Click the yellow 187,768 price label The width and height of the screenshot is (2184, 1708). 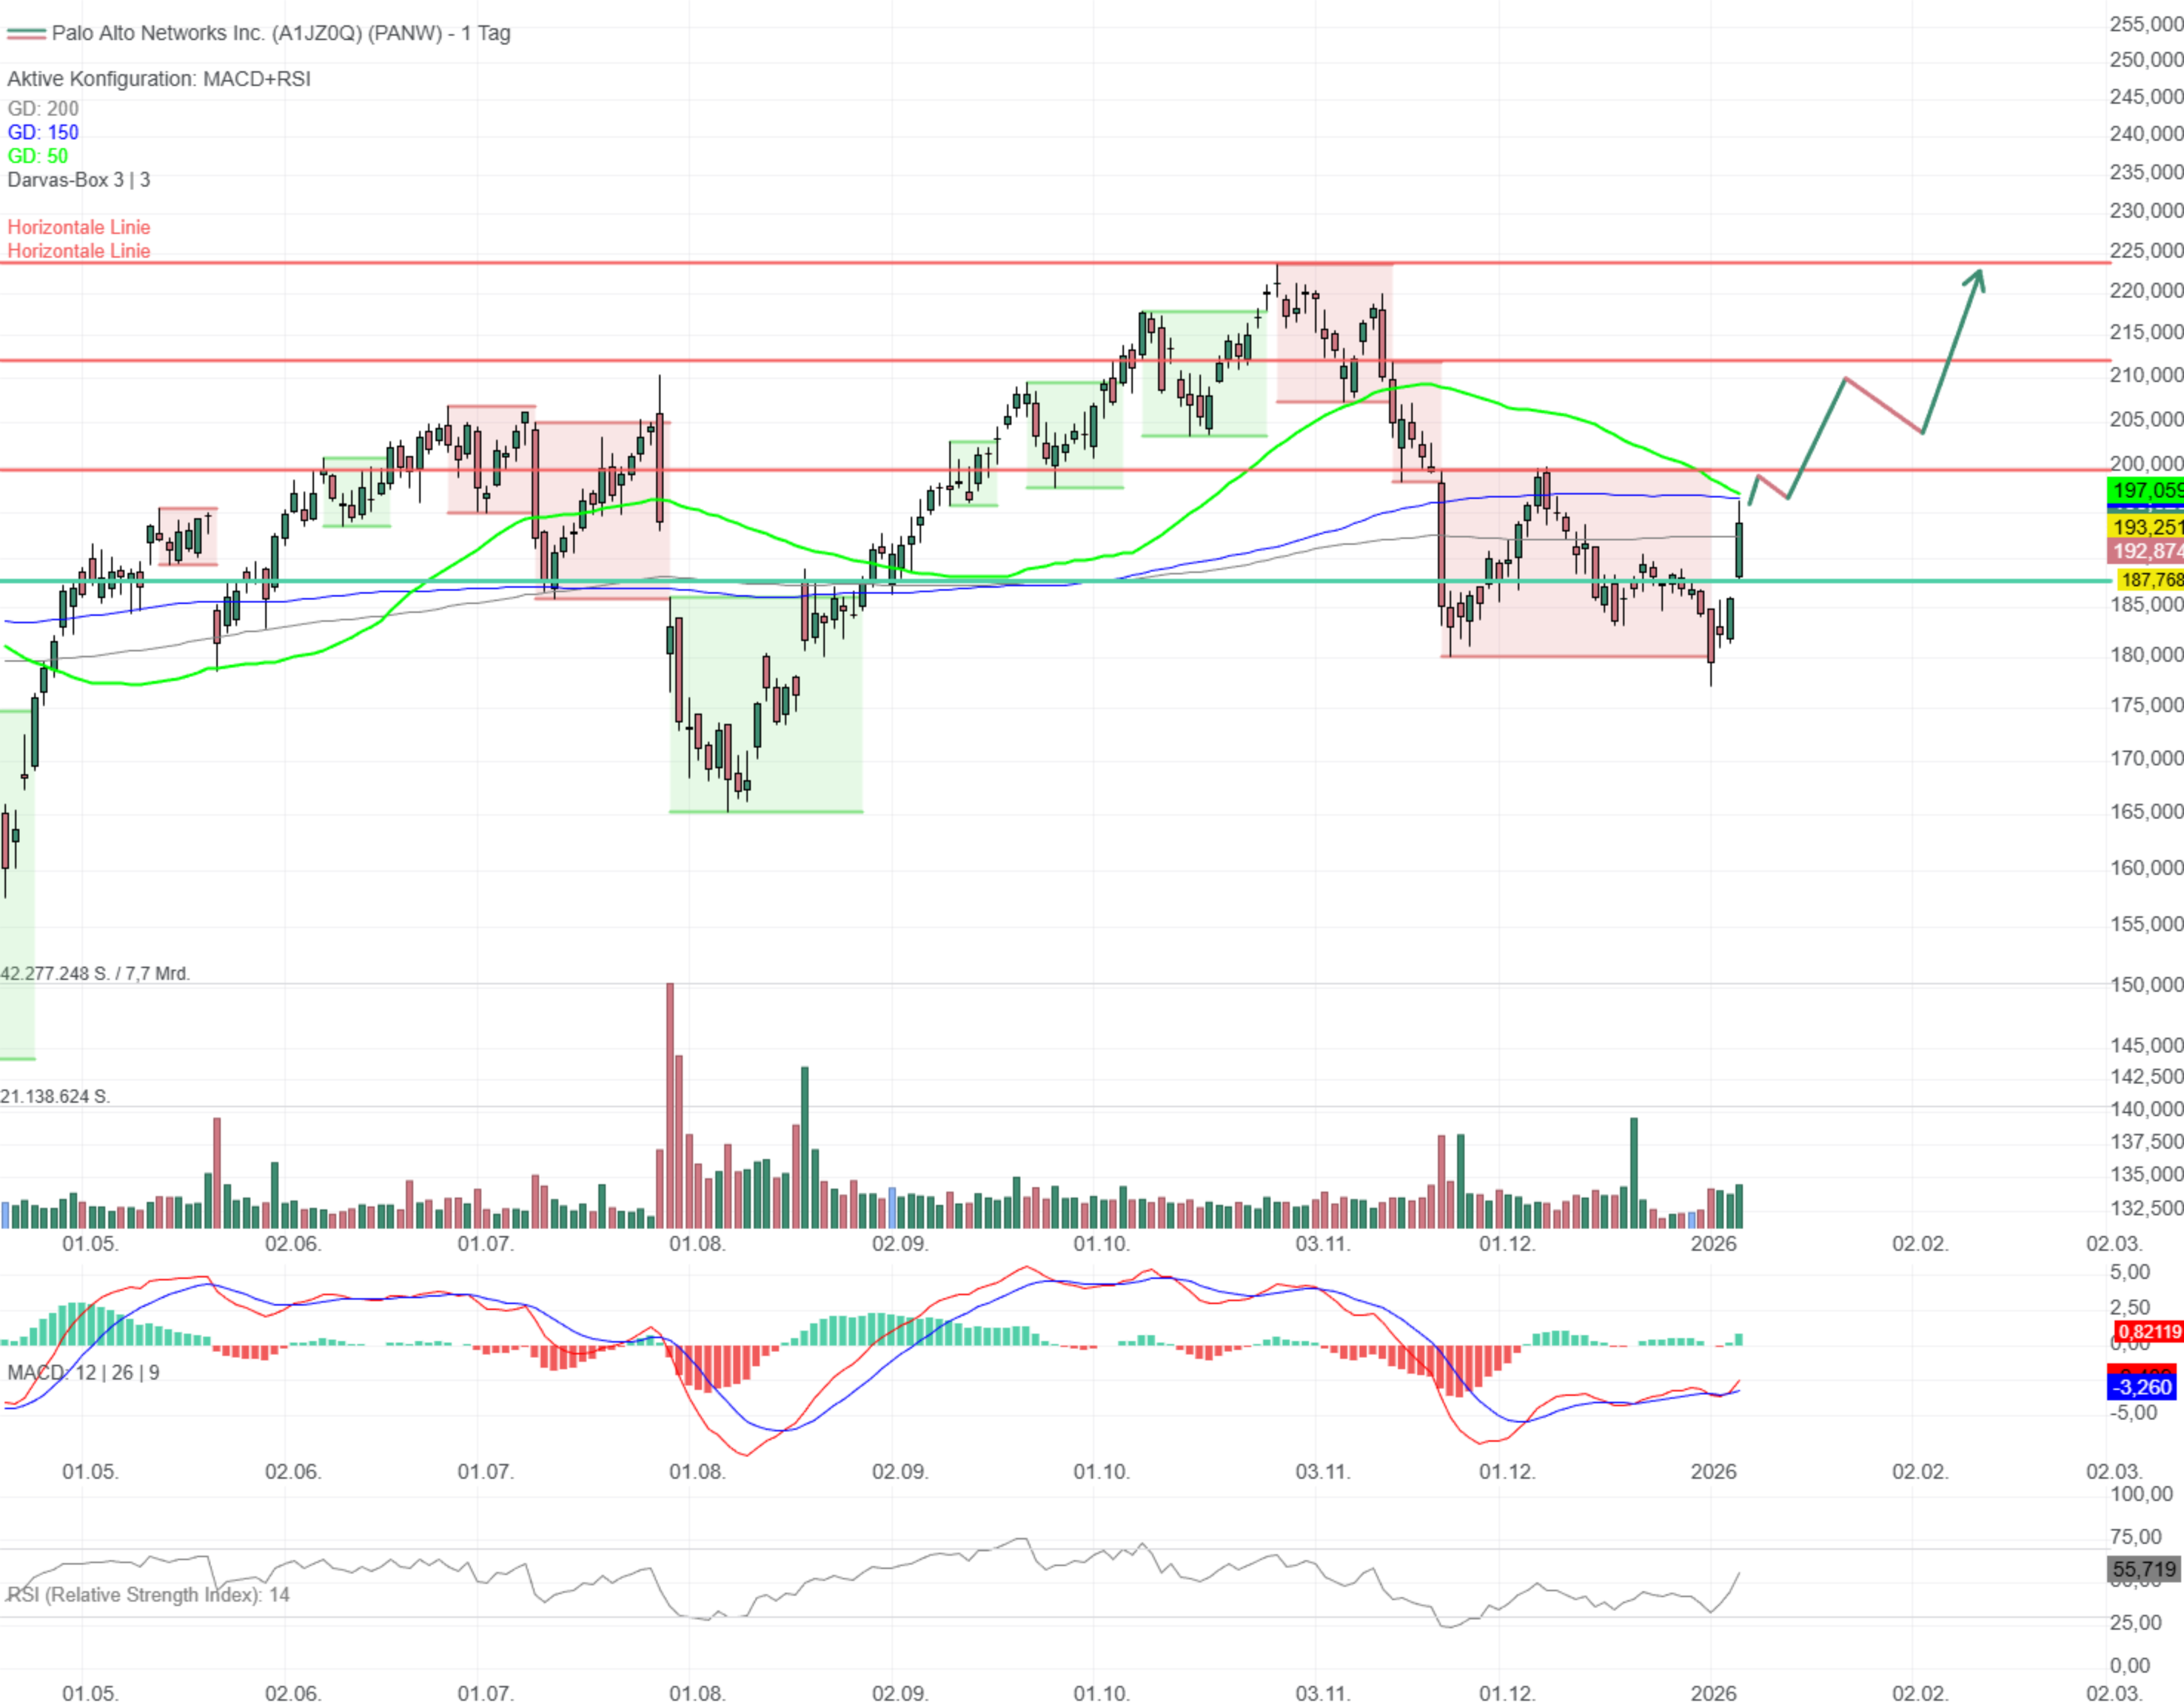(2149, 580)
